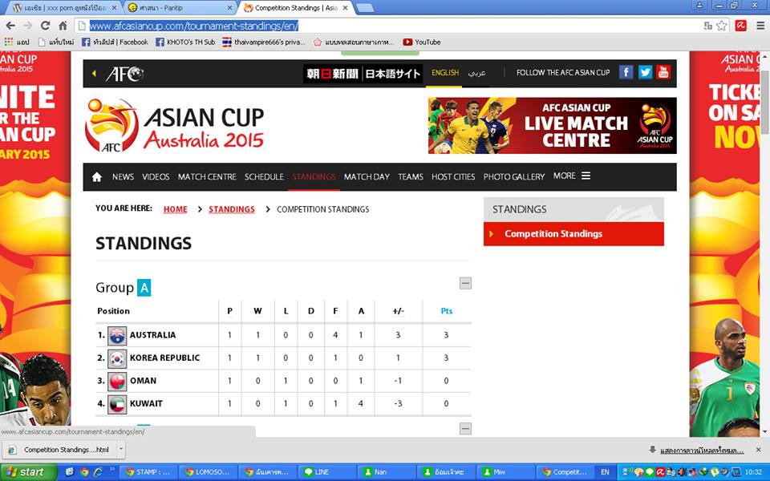This screenshot has height=481, width=770.
Task: Open the MATCH CENTRE navigation item
Action: (207, 176)
